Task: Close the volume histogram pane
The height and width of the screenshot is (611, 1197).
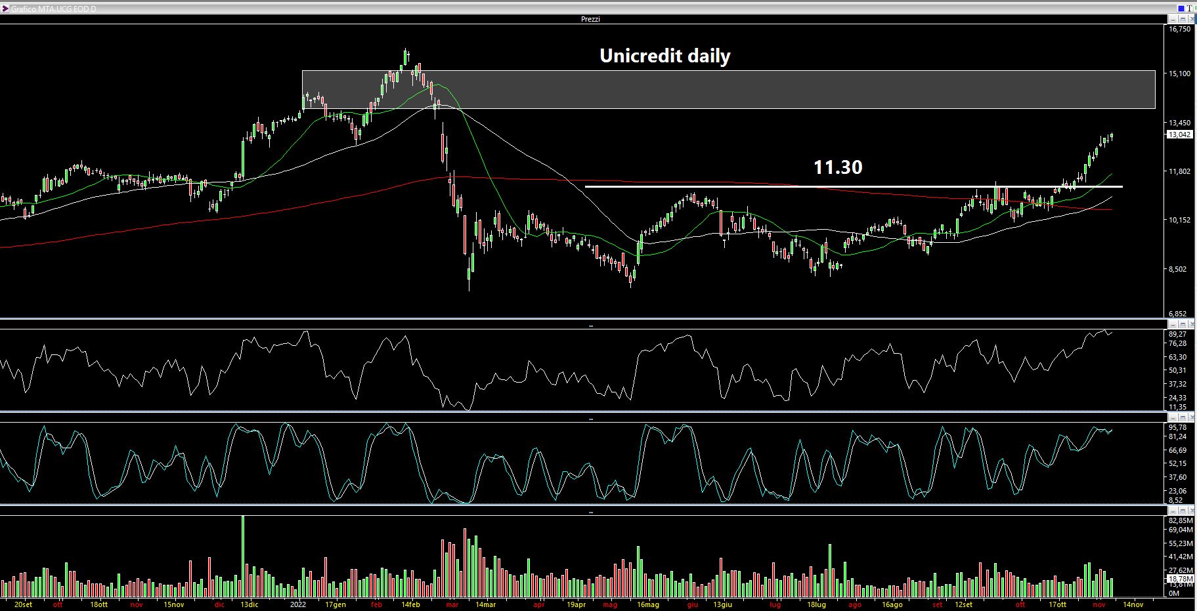Action: [1191, 510]
